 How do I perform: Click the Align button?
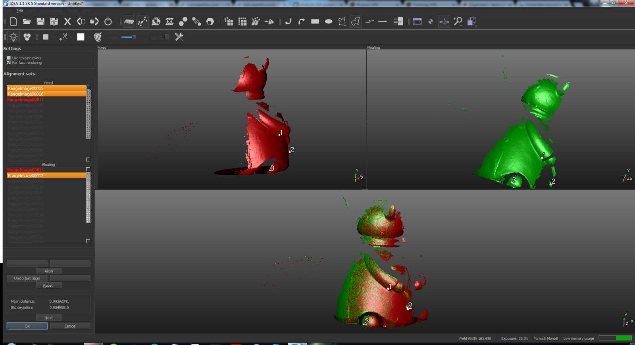click(x=48, y=271)
